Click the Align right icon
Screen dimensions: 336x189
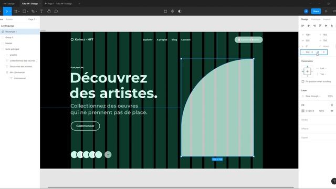pos(314,26)
